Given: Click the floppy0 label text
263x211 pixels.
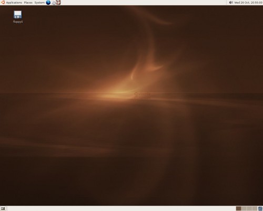Looking at the screenshot, I should point(18,22).
